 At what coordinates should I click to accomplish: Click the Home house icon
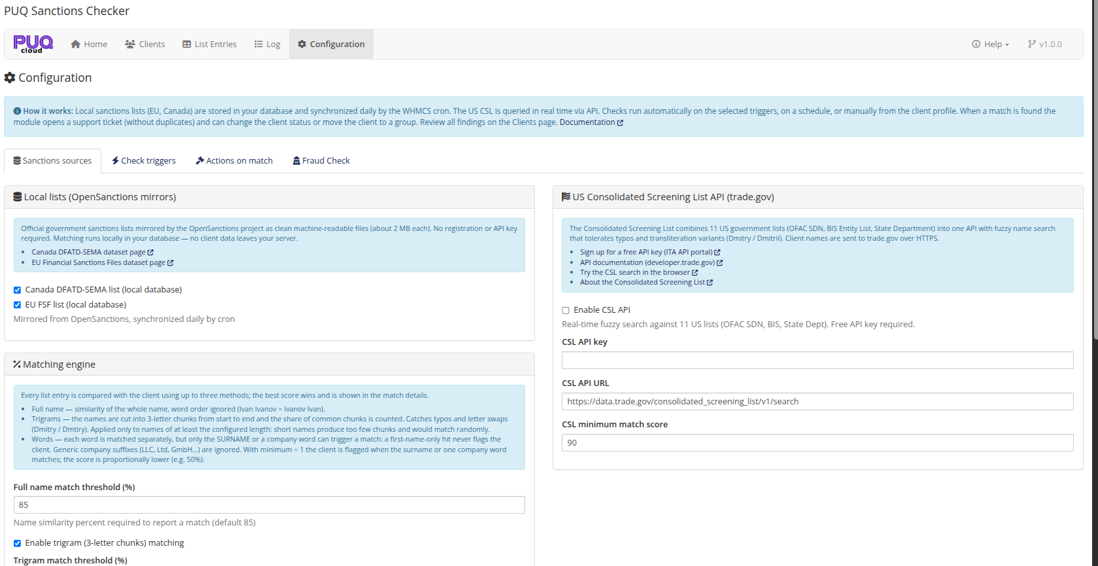click(76, 44)
